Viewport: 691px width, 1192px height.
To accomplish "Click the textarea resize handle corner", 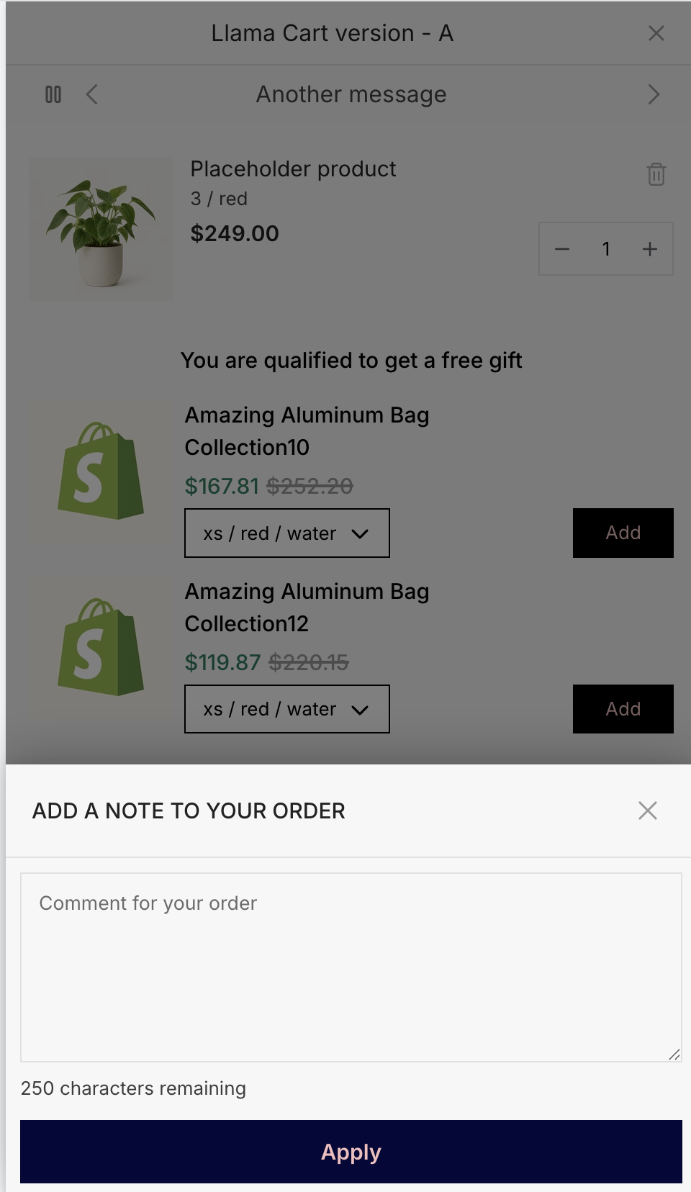I will [674, 1055].
